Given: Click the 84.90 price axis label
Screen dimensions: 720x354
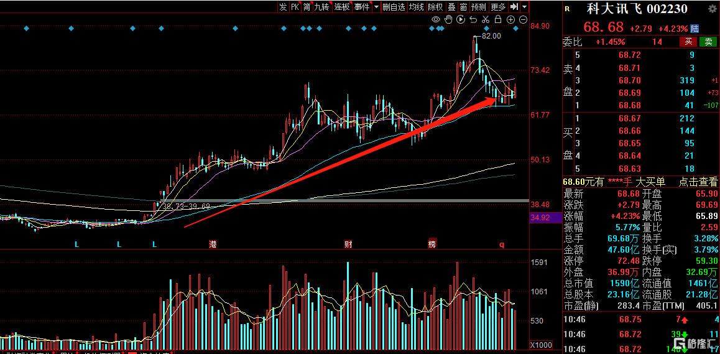Looking at the screenshot, I should point(540,26).
